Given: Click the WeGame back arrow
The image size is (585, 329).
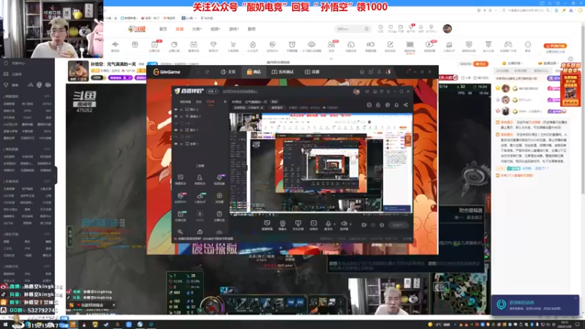Looking at the screenshot, I should (x=198, y=72).
